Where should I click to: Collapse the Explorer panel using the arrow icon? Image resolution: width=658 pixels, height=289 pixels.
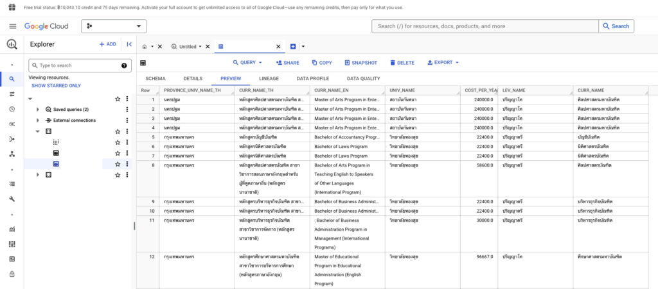pos(129,44)
